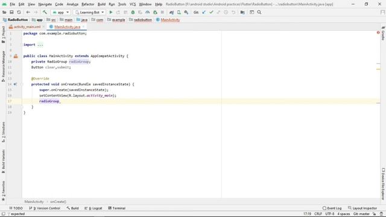Screen dimensions: 386x217
Task: Click the Git revert undo icon
Action: pos(233,12)
